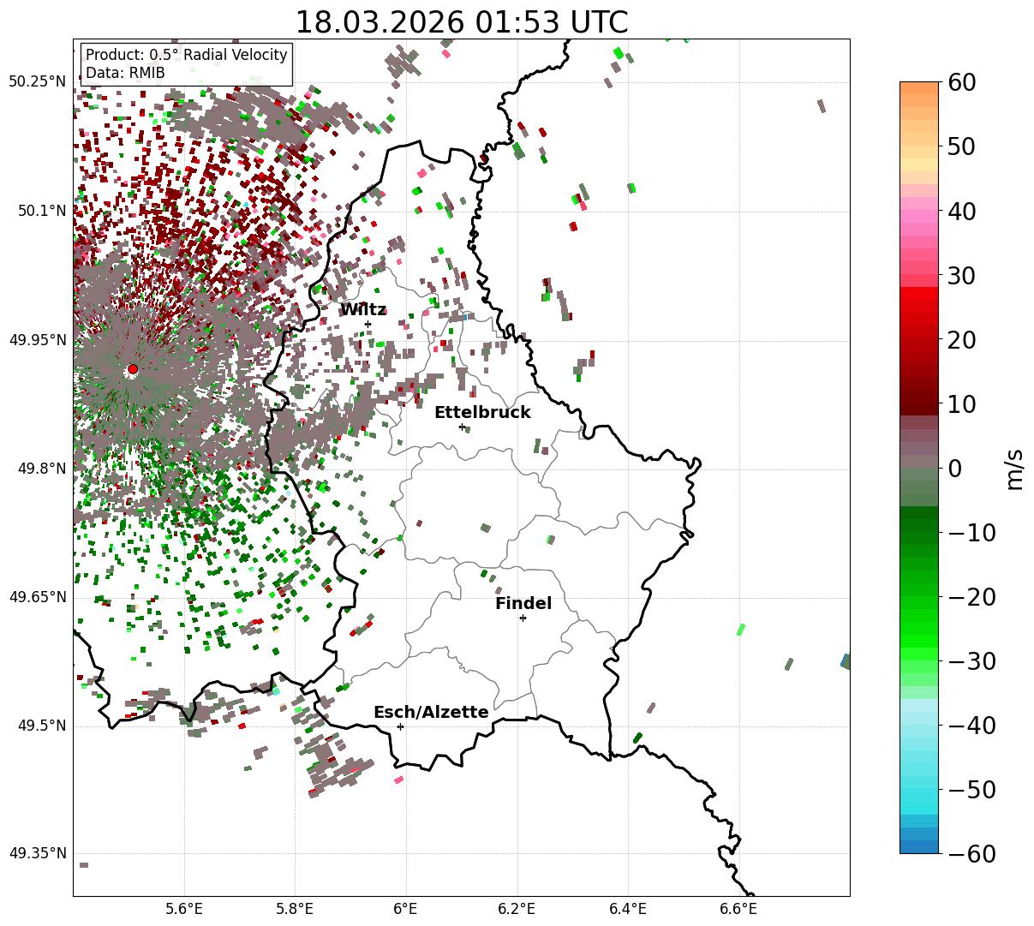Click the 'Esch/Alzette' label
The height and width of the screenshot is (926, 1034).
(431, 713)
